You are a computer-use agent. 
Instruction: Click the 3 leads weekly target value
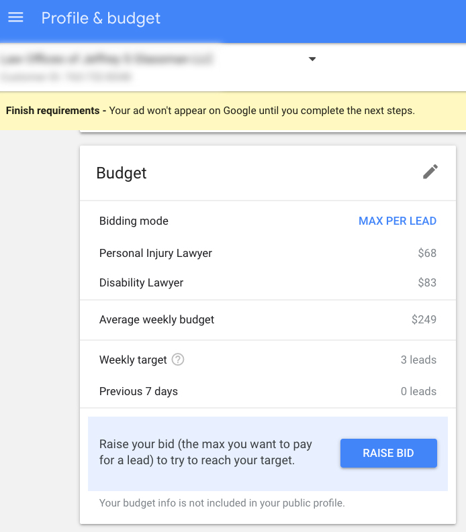tap(418, 360)
